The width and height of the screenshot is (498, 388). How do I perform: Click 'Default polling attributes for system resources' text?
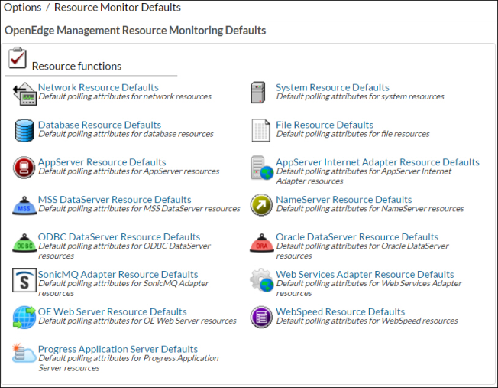[360, 96]
